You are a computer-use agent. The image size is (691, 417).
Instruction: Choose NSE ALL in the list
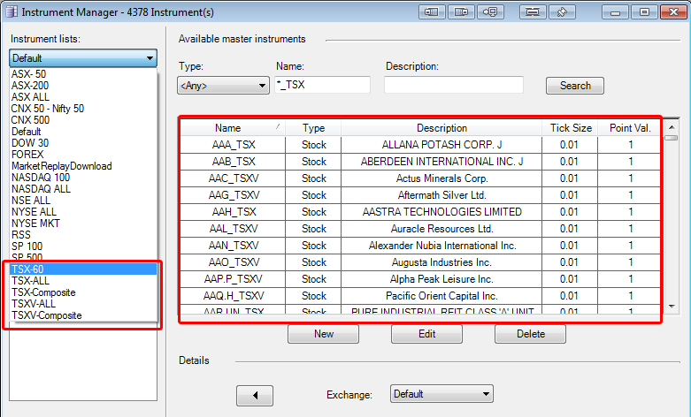(83, 201)
